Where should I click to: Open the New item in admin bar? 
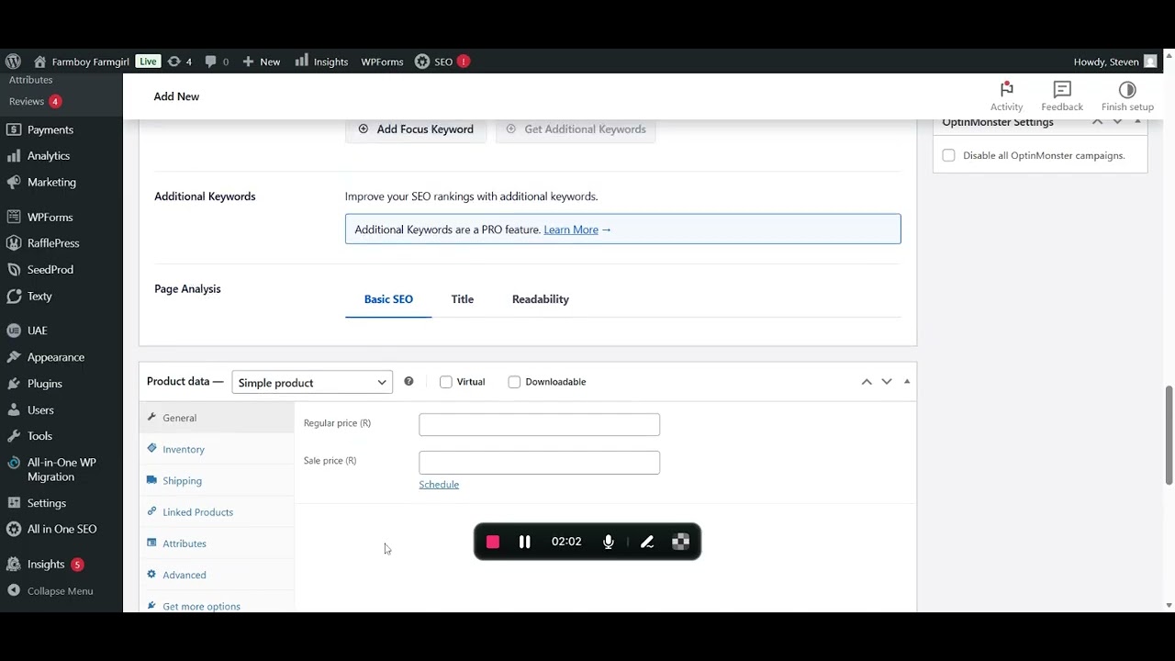click(262, 62)
